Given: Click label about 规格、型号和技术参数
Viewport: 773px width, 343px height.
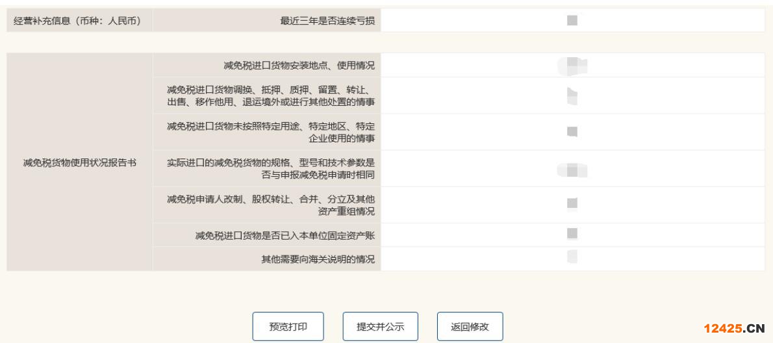Looking at the screenshot, I should [x=271, y=168].
